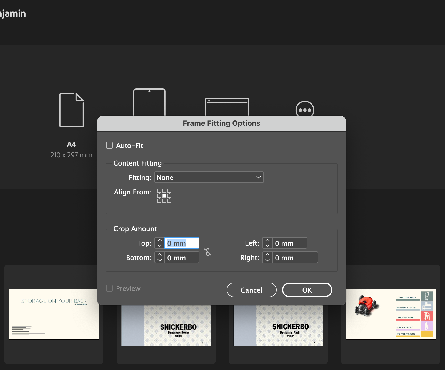Click the chain link icon beside crop fields

(x=208, y=252)
